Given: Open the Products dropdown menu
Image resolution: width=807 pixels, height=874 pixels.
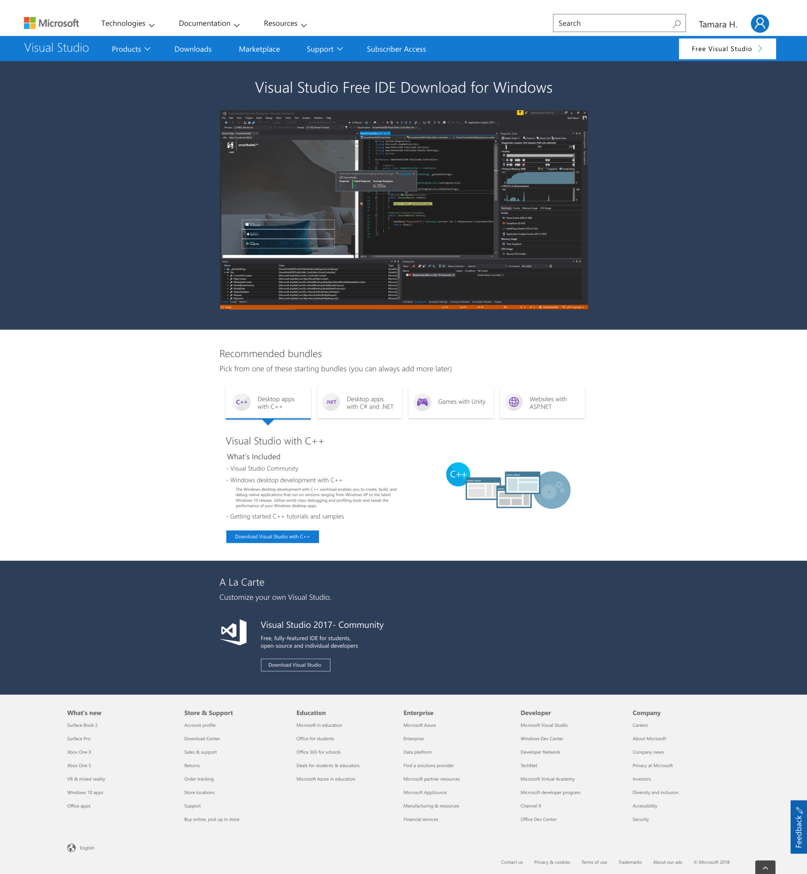Looking at the screenshot, I should [x=131, y=49].
